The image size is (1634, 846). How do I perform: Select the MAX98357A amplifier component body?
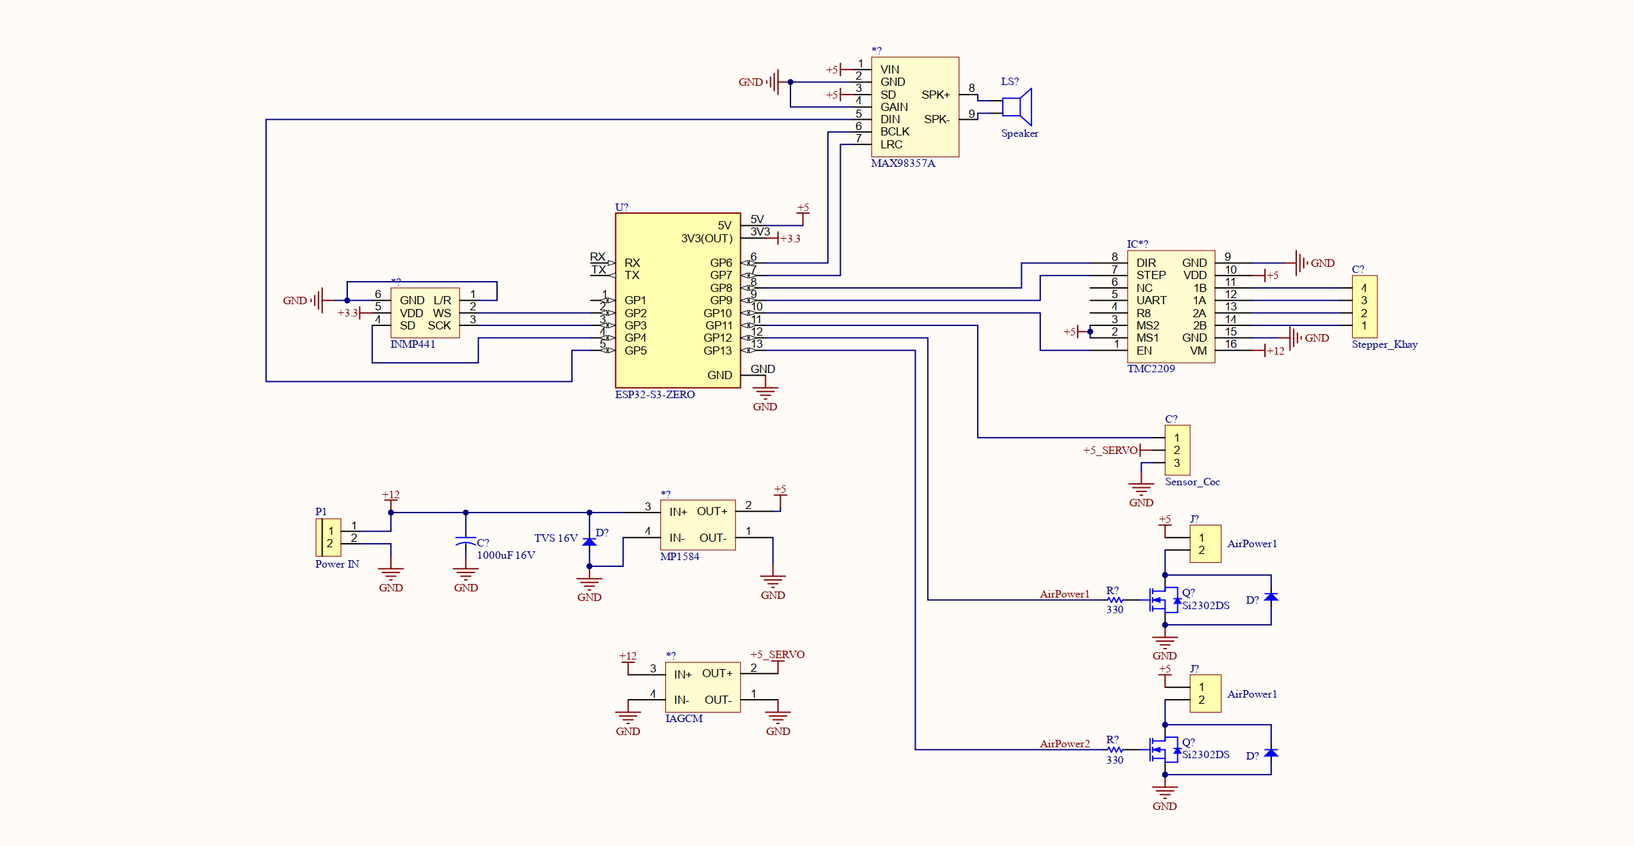[915, 107]
